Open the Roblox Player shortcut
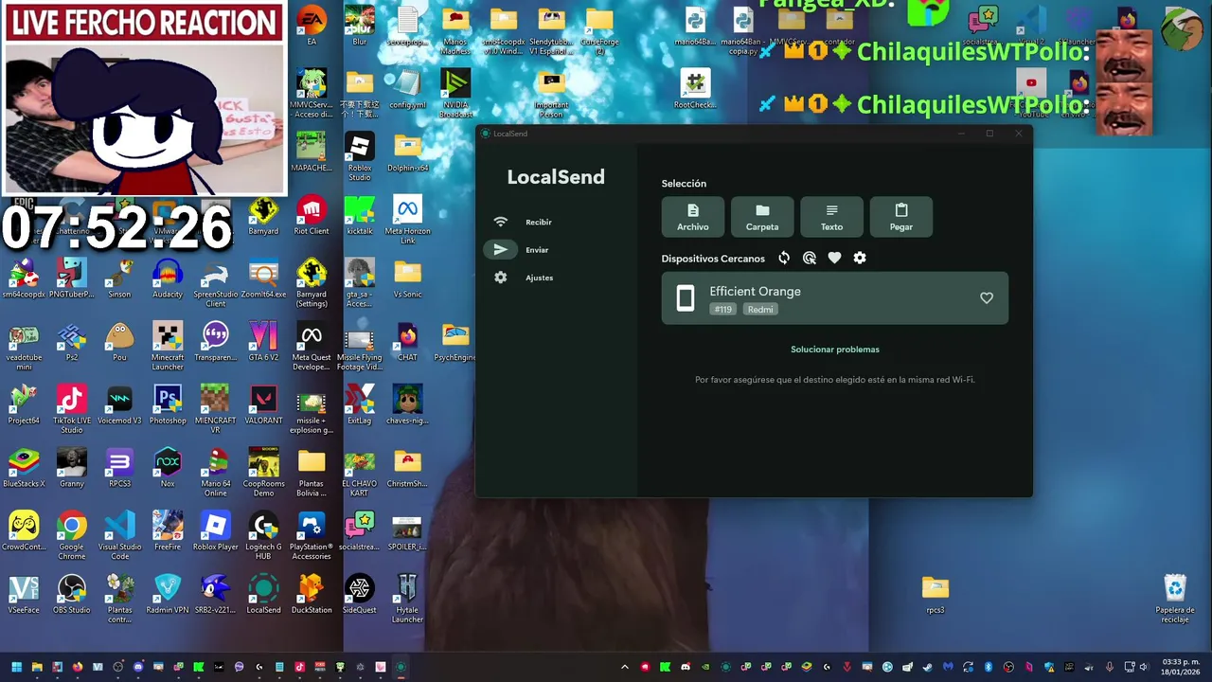Viewport: 1212px width, 682px height. 216,532
